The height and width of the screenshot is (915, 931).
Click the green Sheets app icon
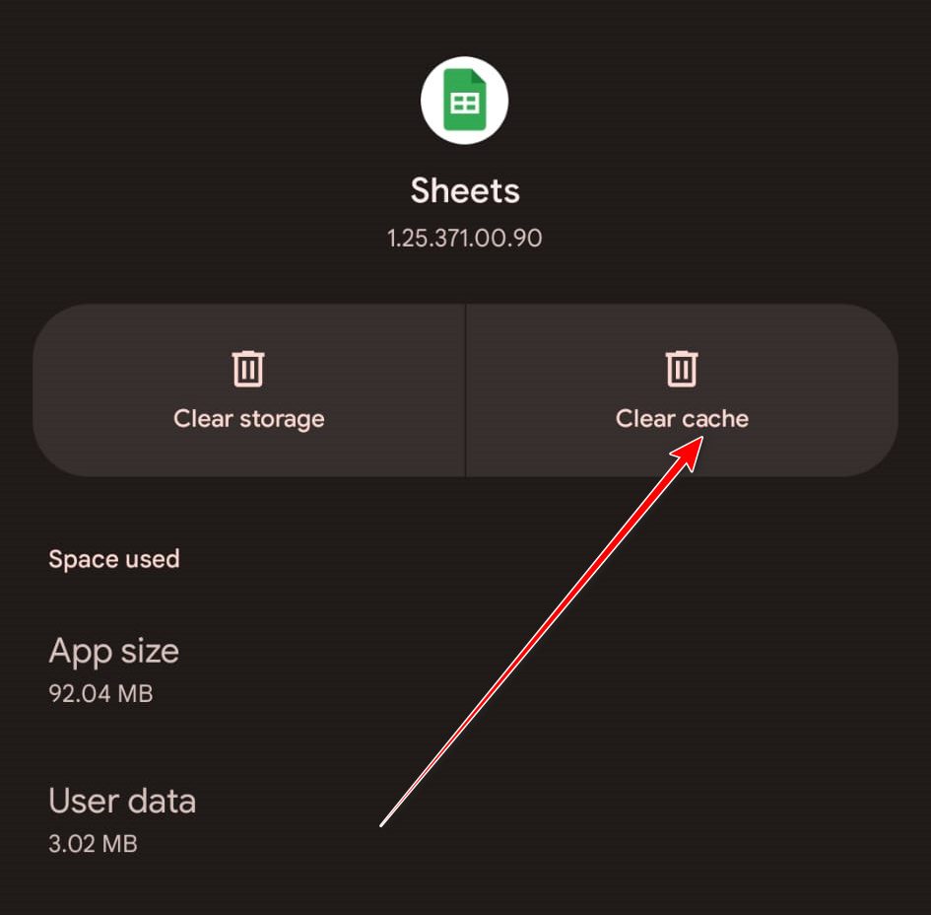tap(464, 100)
